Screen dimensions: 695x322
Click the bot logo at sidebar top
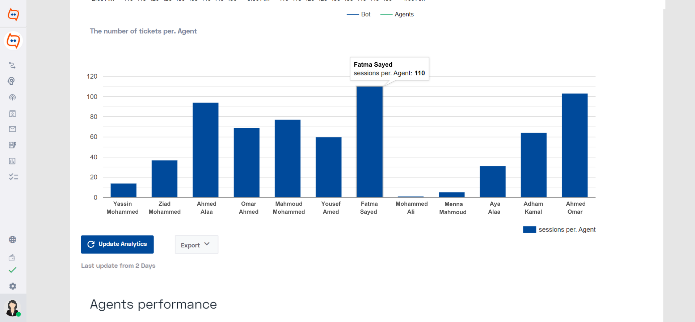click(x=13, y=14)
